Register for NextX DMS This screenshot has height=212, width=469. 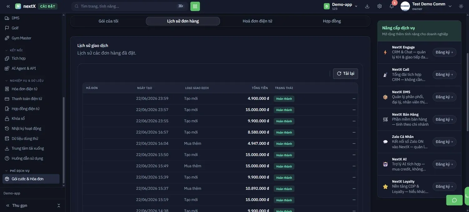[x=444, y=97]
